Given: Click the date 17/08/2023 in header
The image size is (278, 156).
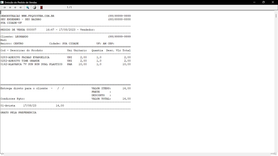Looking at the screenshot, I should click(67, 30).
